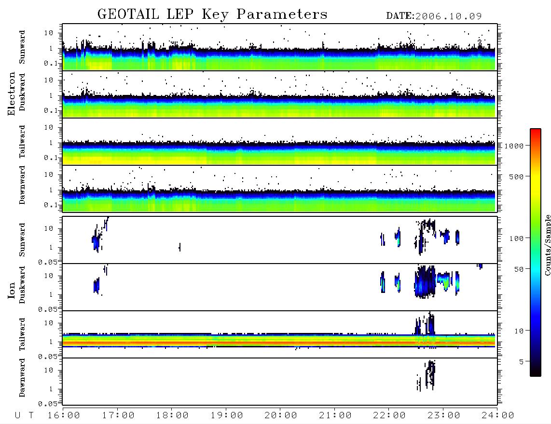This screenshot has height=424, width=551.
Task: Click the "GEOTAIL LEP Key Parameters" title
Action: pyautogui.click(x=212, y=14)
